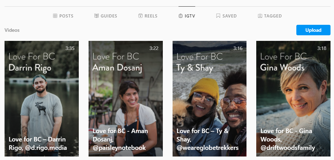Image resolution: width=334 pixels, height=160 pixels.
Task: Play the Aman Dosanj video thumbnail
Action: click(x=126, y=94)
